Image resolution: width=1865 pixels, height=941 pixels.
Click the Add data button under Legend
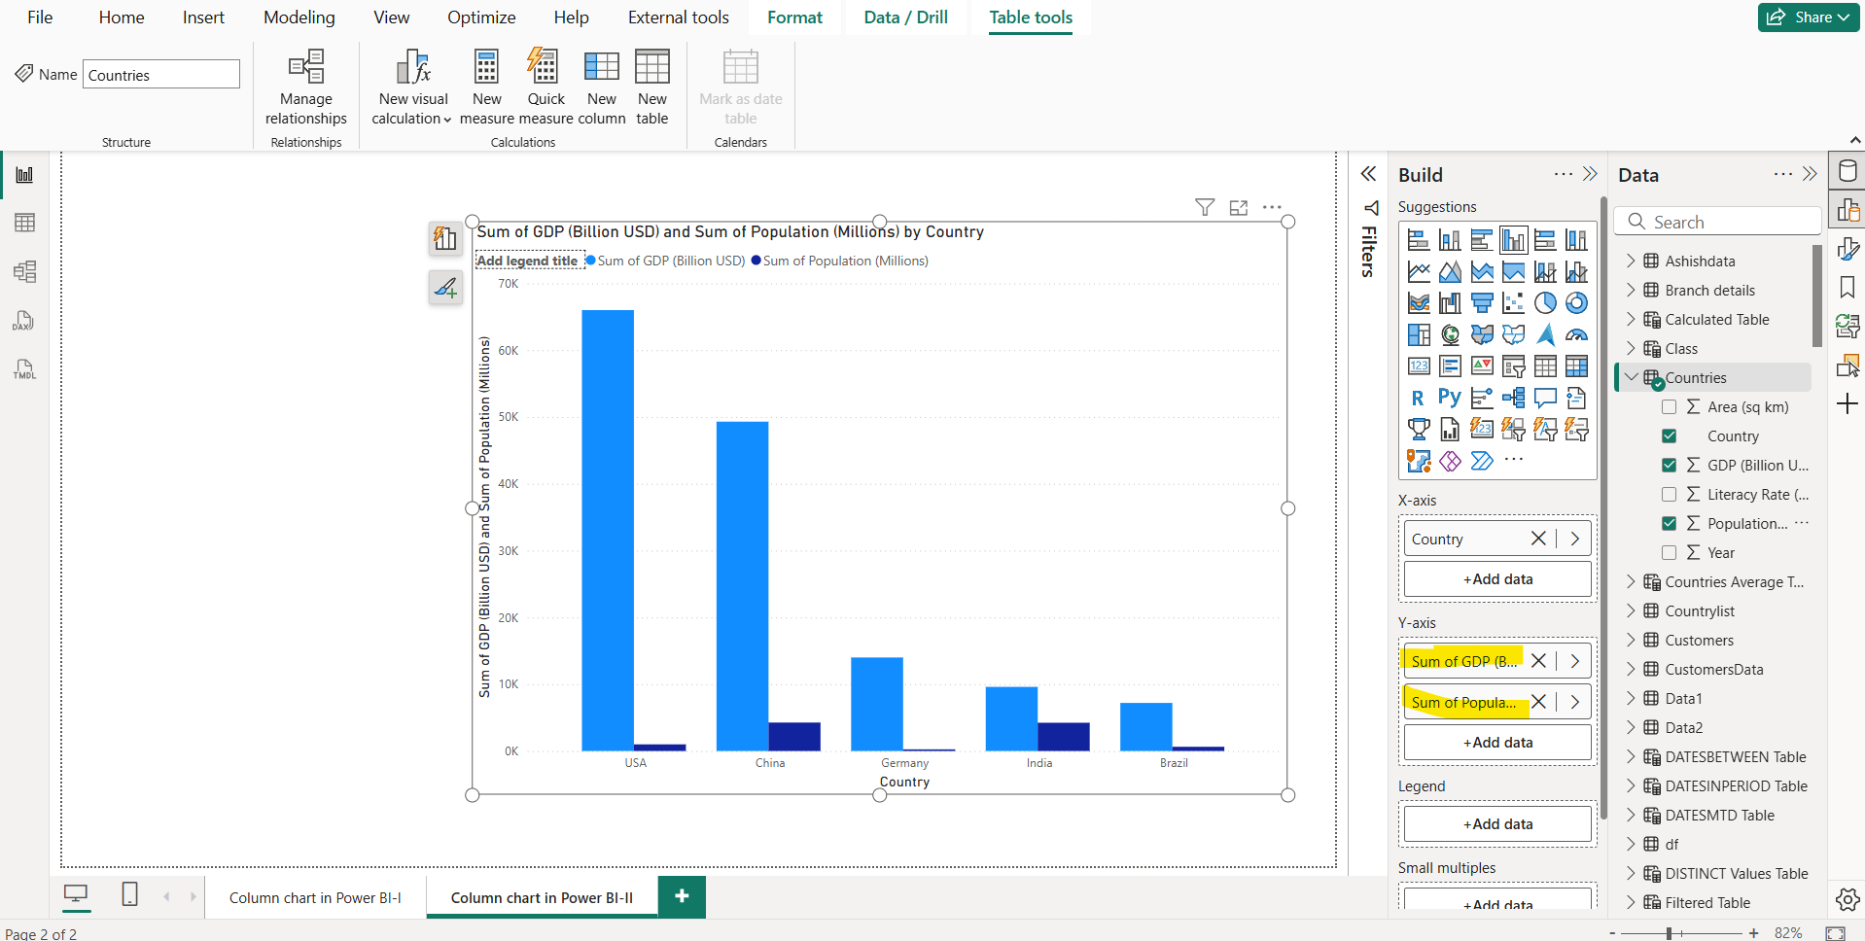tap(1496, 823)
